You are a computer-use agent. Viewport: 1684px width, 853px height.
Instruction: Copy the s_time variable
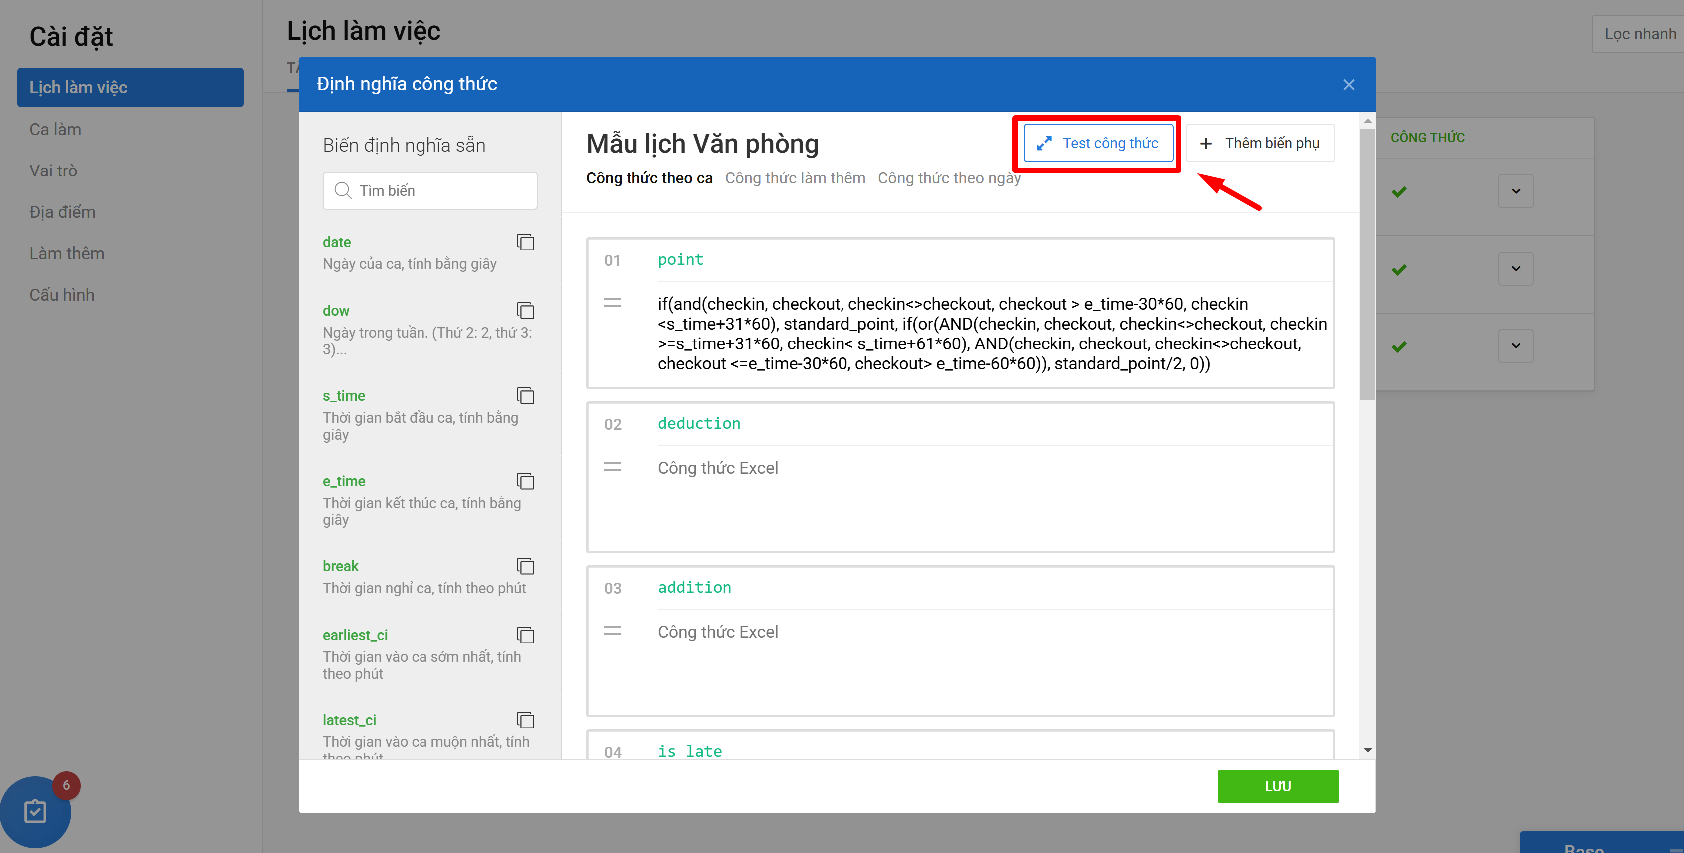pos(526,396)
